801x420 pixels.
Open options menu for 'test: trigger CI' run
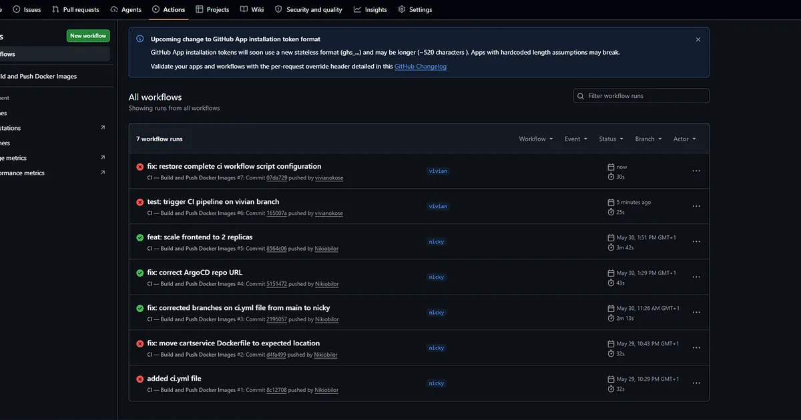(696, 206)
